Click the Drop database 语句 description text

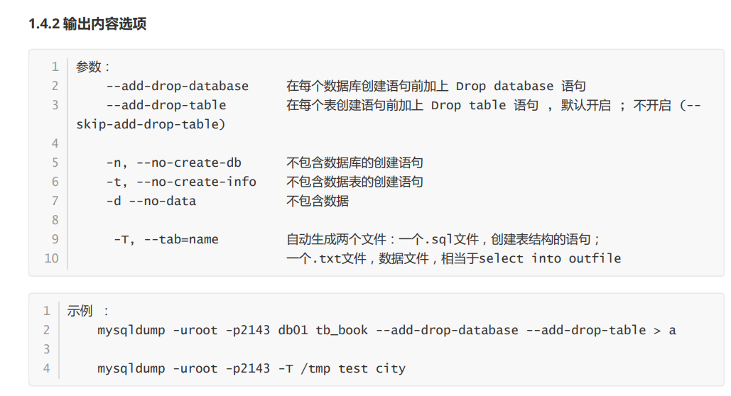520,86
